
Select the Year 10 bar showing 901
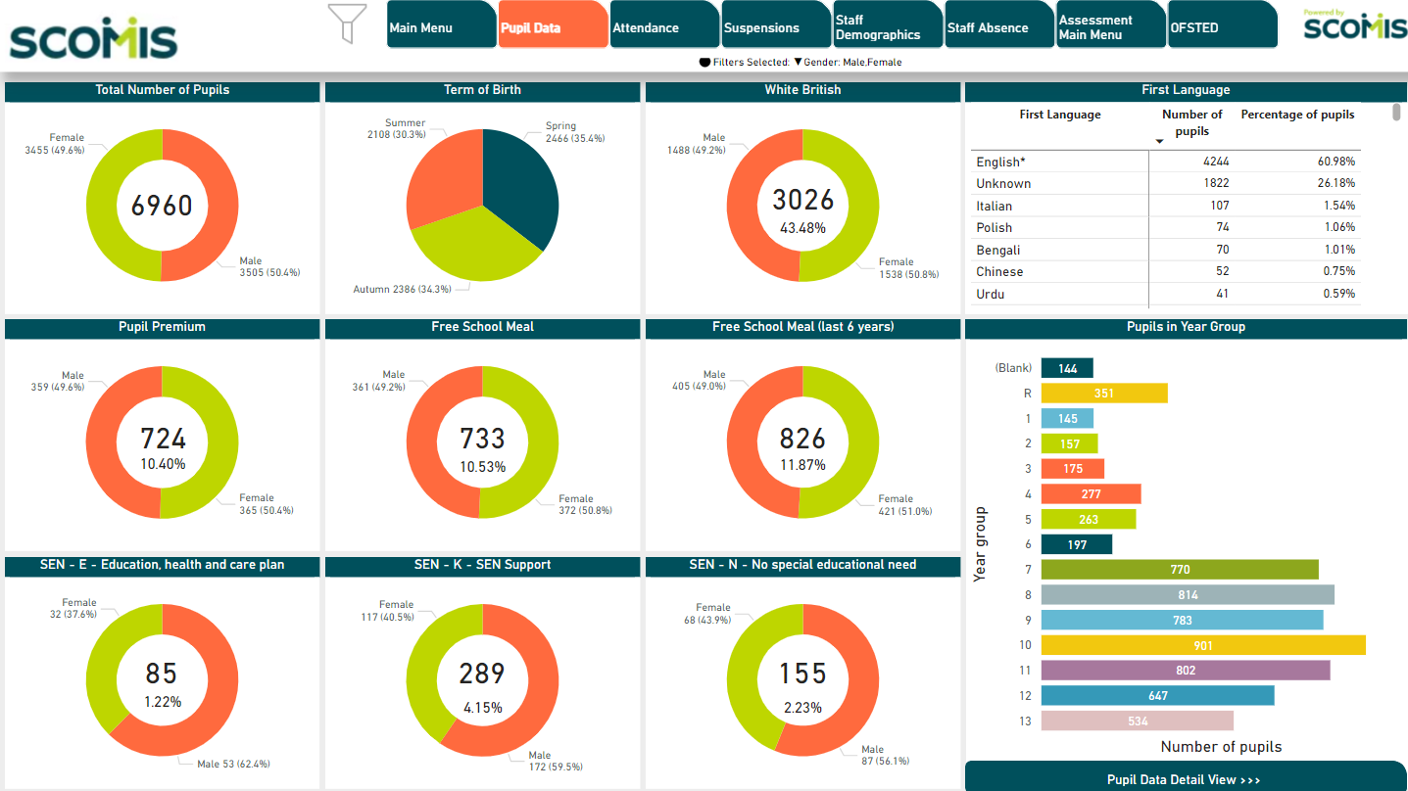click(1202, 645)
